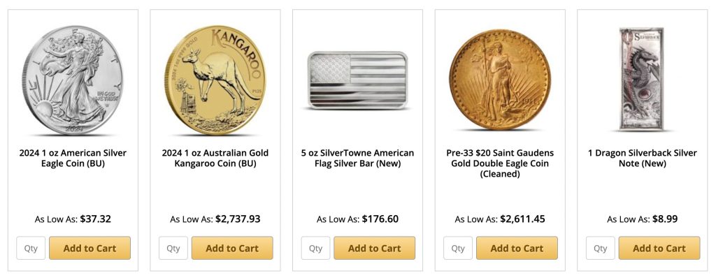Click the Qty input for Saint Gaudens coin

[x=458, y=248]
